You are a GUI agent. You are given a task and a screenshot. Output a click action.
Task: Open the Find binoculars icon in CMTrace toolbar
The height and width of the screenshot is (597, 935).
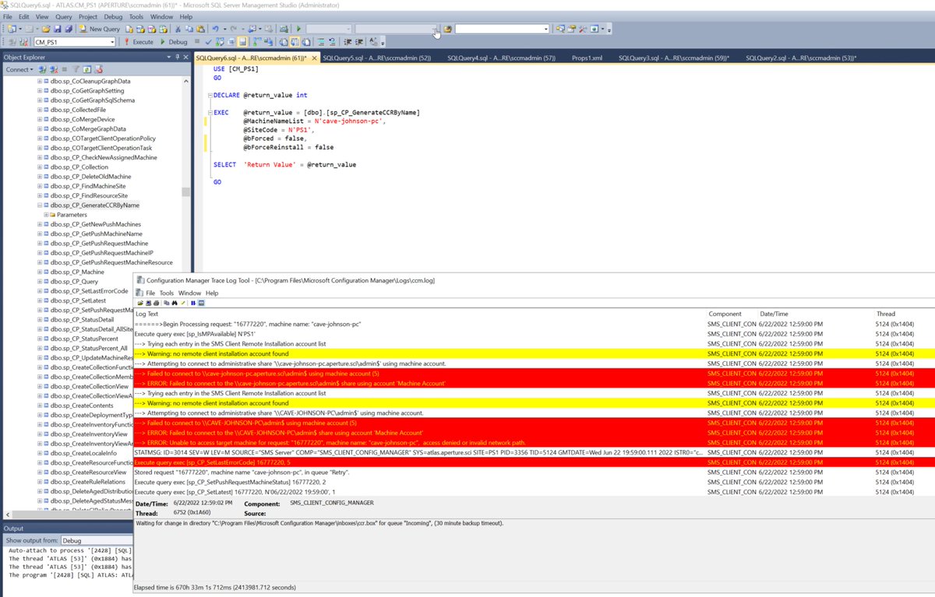point(175,303)
